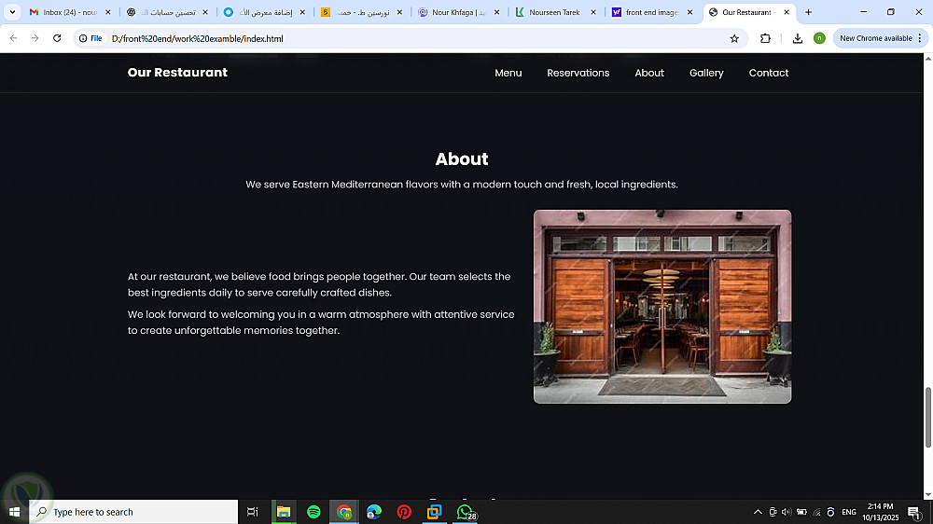Click the About section heading
933x524 pixels.
(462, 159)
